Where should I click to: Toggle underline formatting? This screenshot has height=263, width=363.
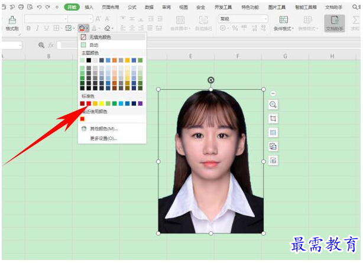(x=47, y=28)
